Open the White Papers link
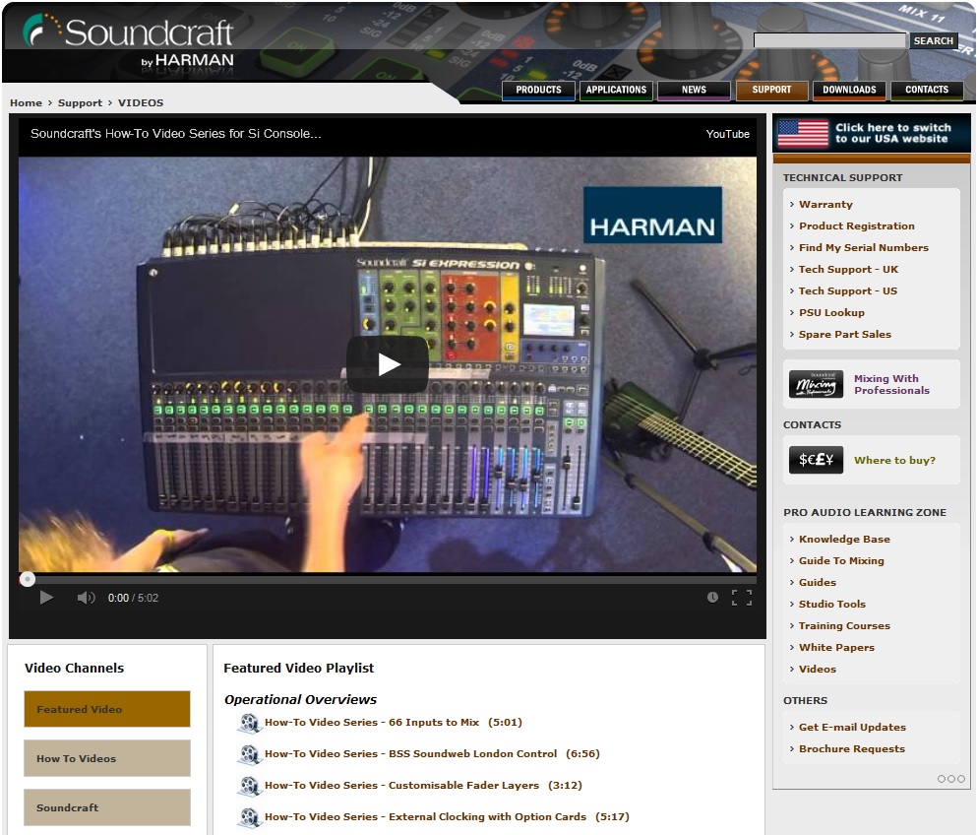 (836, 647)
